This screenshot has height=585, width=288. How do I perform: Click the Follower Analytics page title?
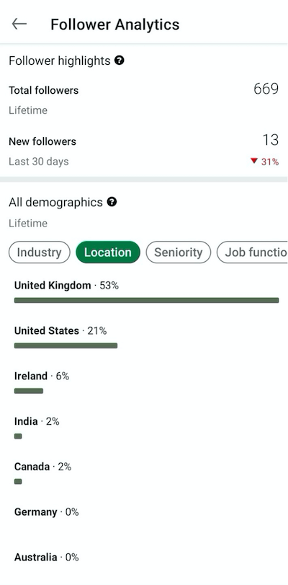pos(114,25)
